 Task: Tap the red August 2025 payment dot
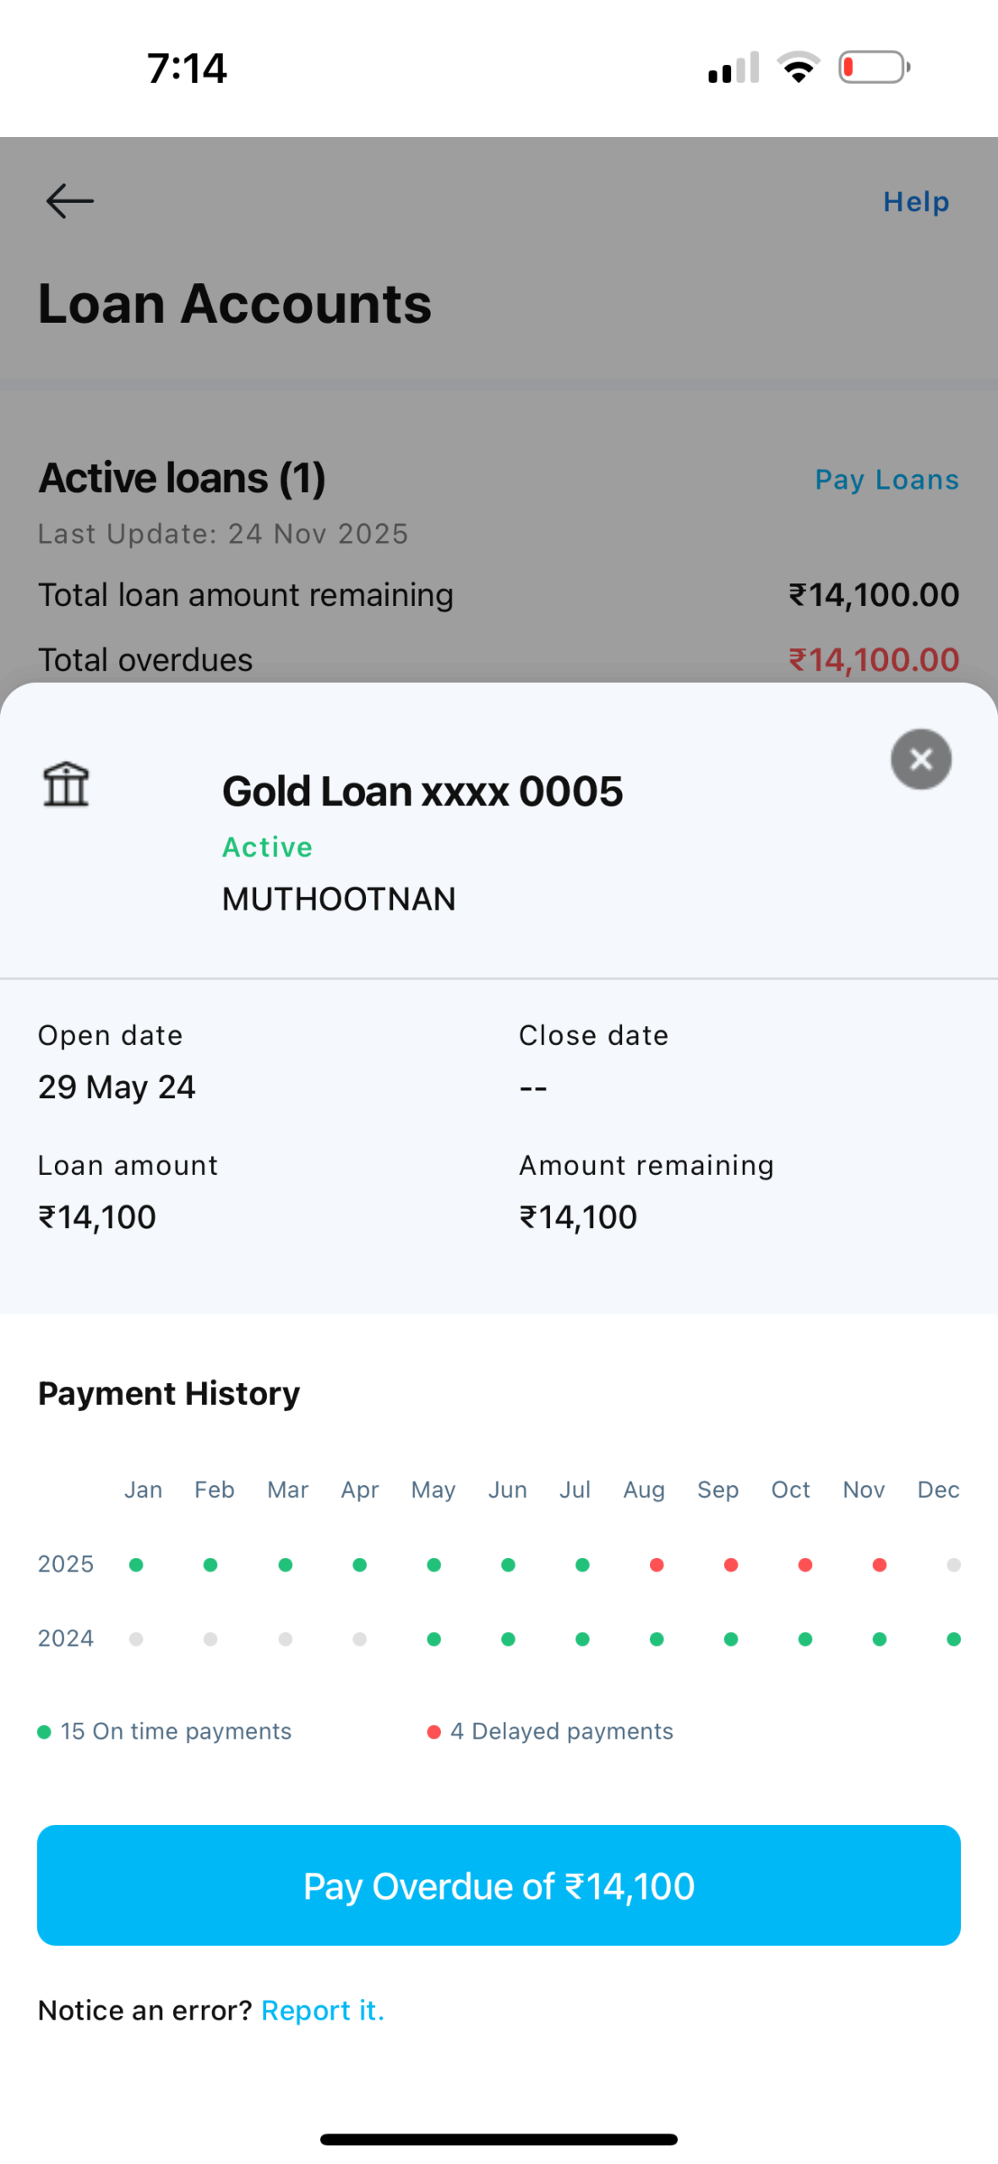pos(656,1565)
